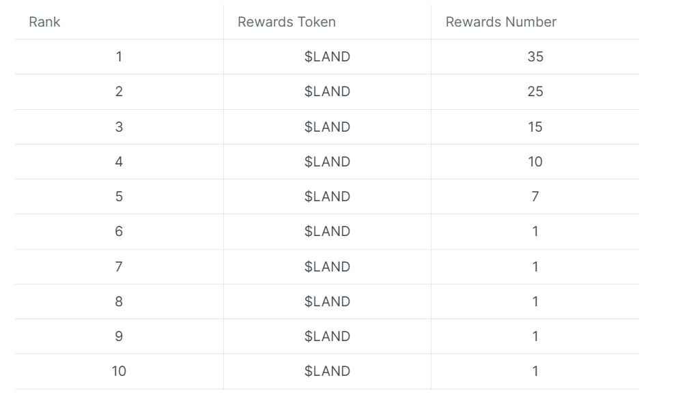Select the rank 6 cell

119,232
